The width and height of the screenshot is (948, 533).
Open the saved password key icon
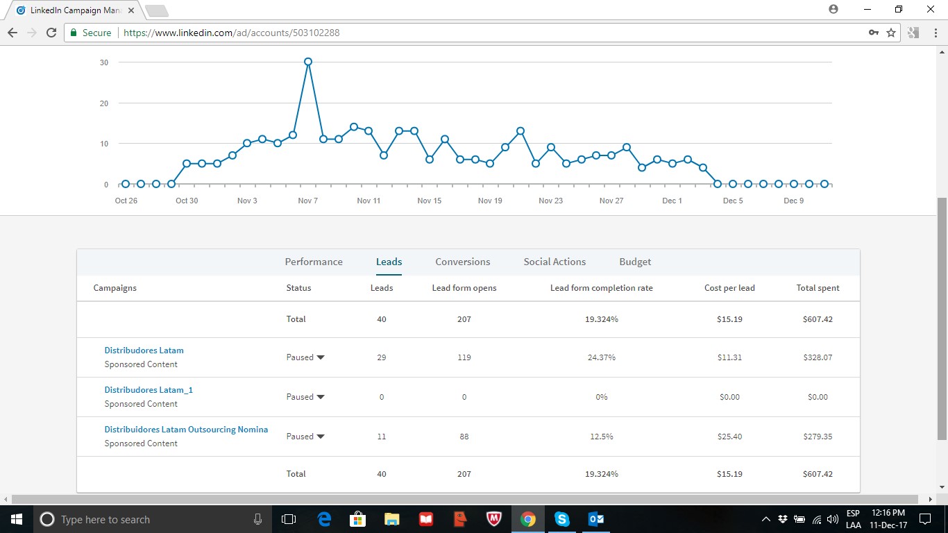point(874,33)
